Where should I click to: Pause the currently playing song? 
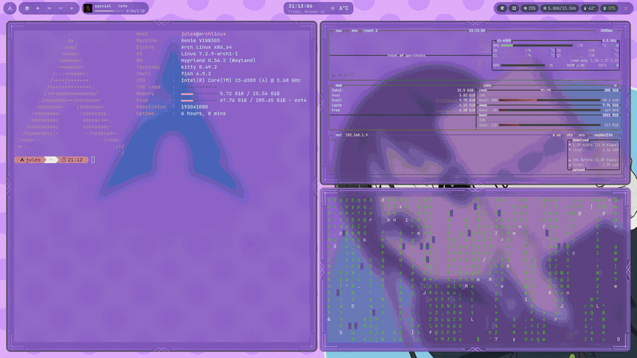60,8
